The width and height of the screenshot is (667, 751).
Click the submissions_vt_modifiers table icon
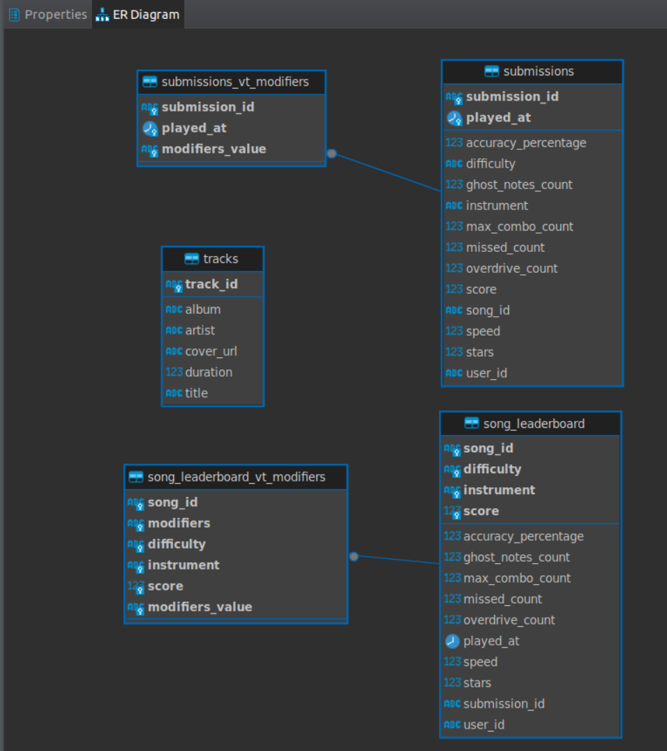coord(150,82)
